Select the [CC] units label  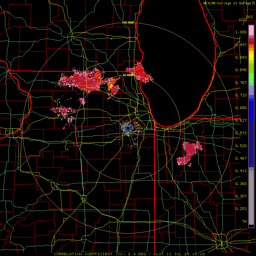tap(243, 20)
